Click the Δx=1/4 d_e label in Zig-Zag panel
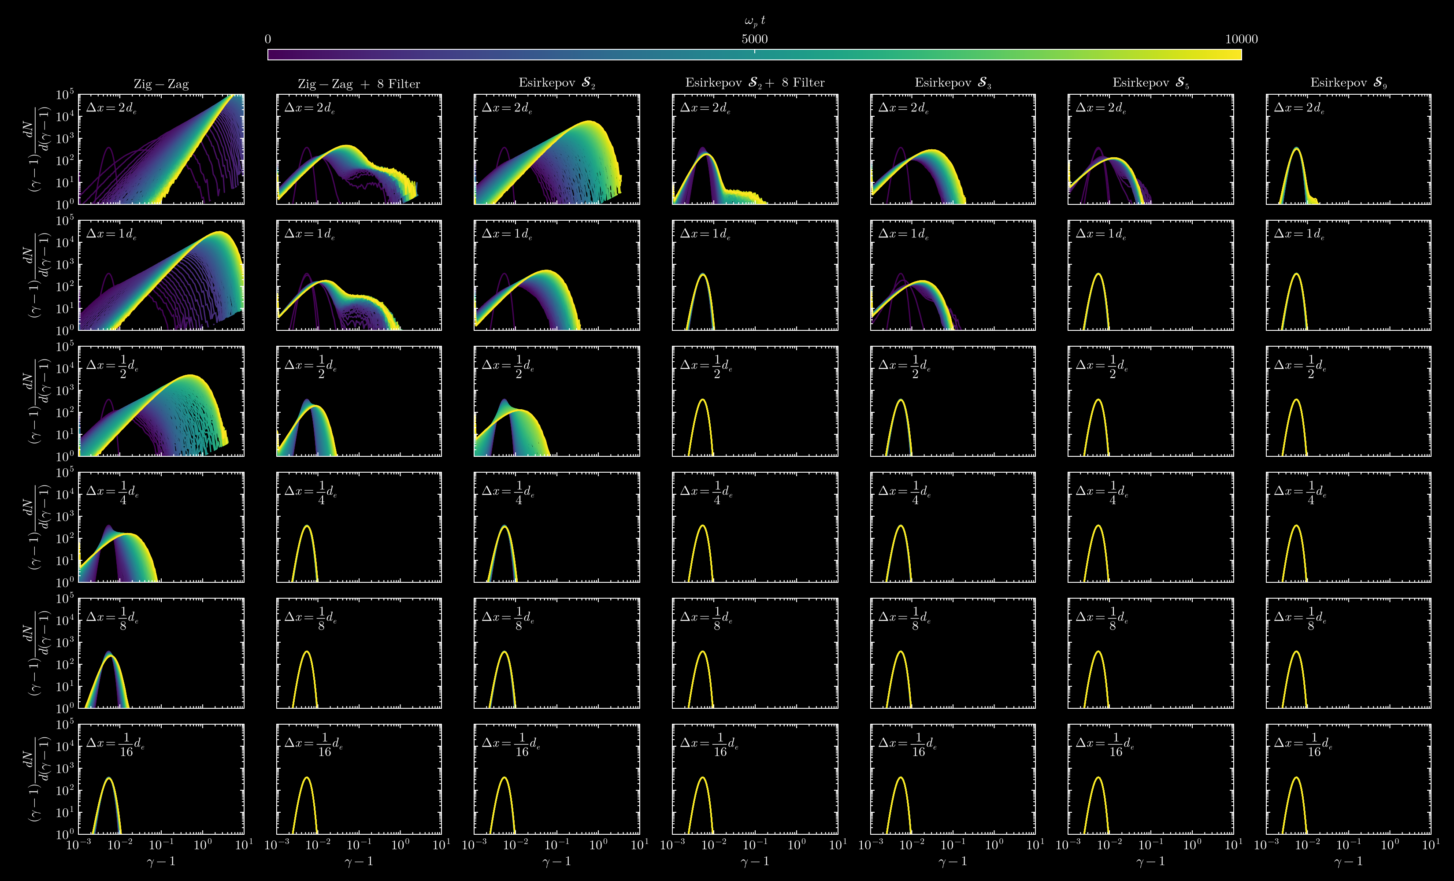The image size is (1454, 881). click(112, 492)
